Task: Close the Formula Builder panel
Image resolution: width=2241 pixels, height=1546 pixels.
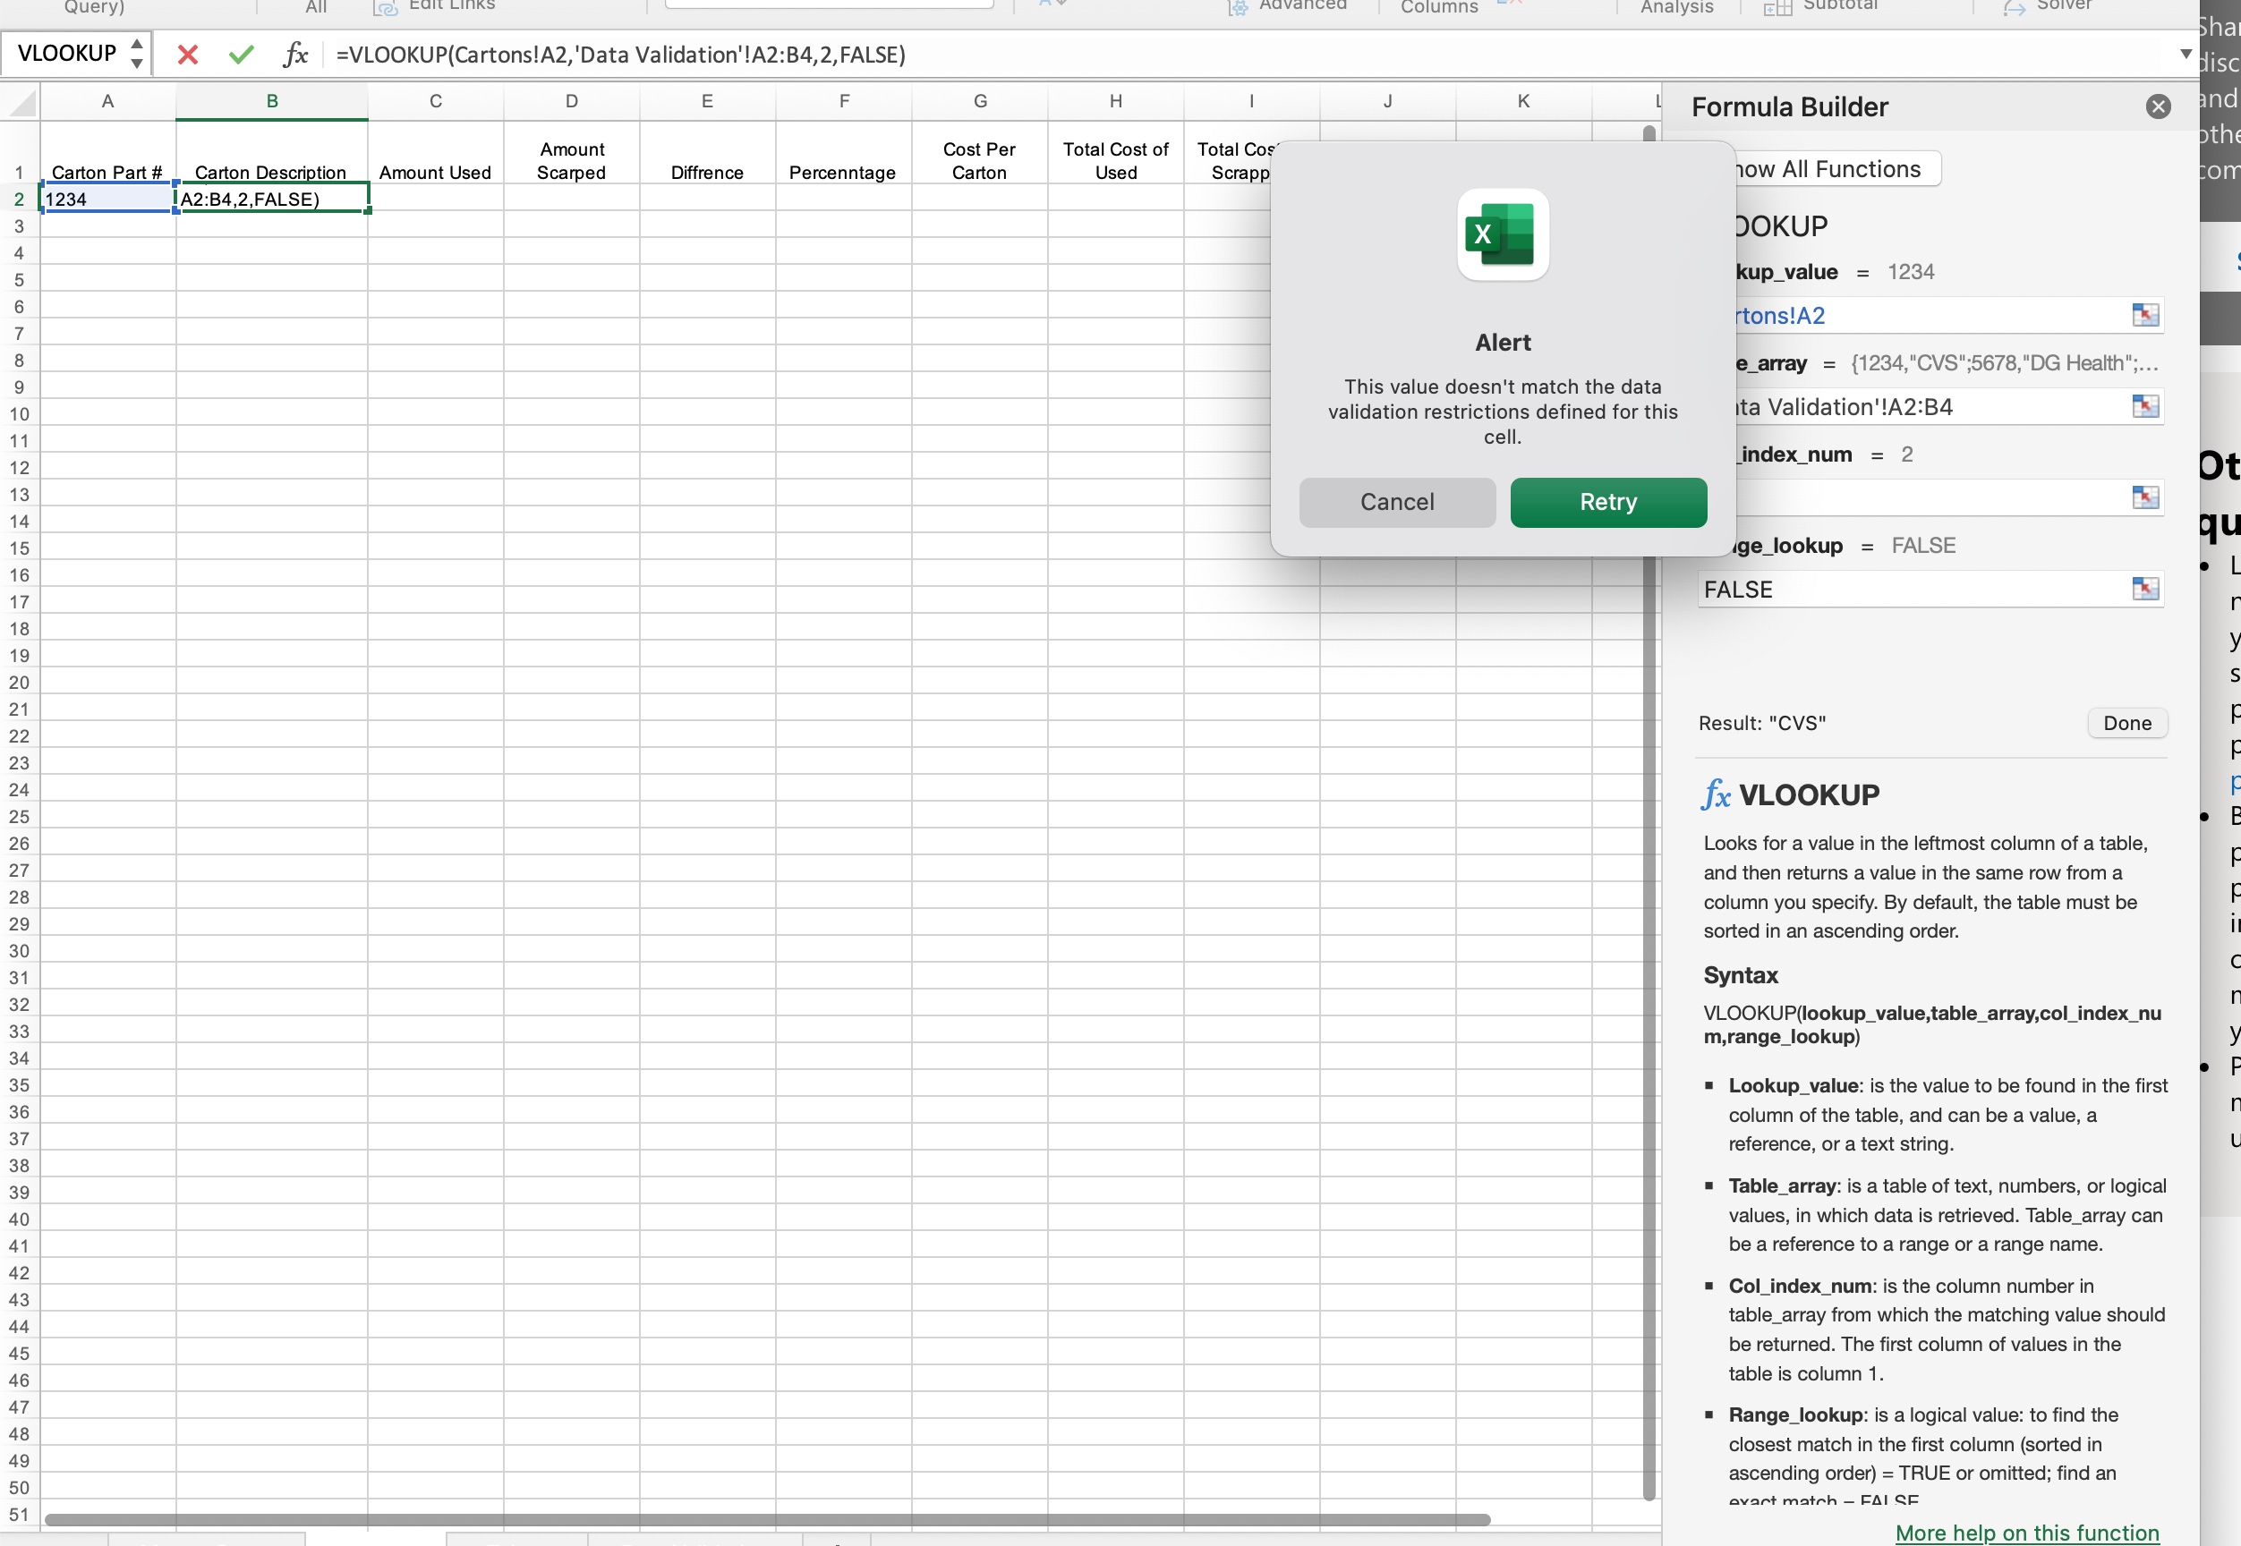Action: click(2158, 106)
